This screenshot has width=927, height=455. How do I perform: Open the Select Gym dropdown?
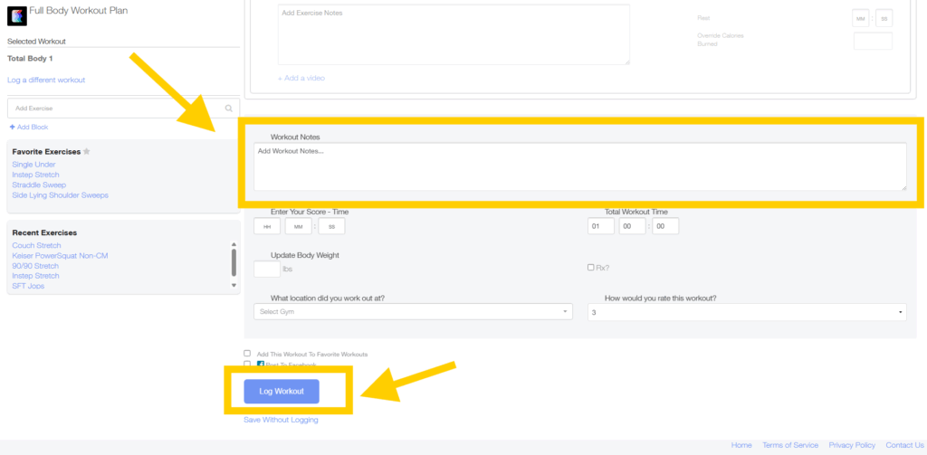(x=414, y=312)
